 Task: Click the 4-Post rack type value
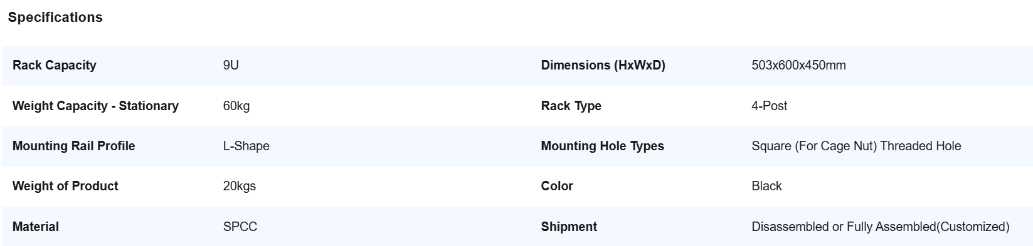pos(770,106)
